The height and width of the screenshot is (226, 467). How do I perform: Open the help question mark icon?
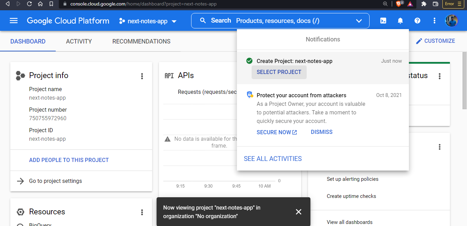click(417, 21)
